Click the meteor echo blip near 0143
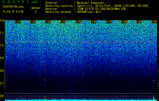Viewport: 159px width, 101px height. [x=45, y=80]
